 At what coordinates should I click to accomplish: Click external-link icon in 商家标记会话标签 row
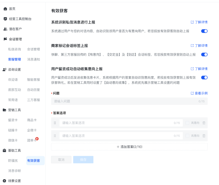pos(192,46)
